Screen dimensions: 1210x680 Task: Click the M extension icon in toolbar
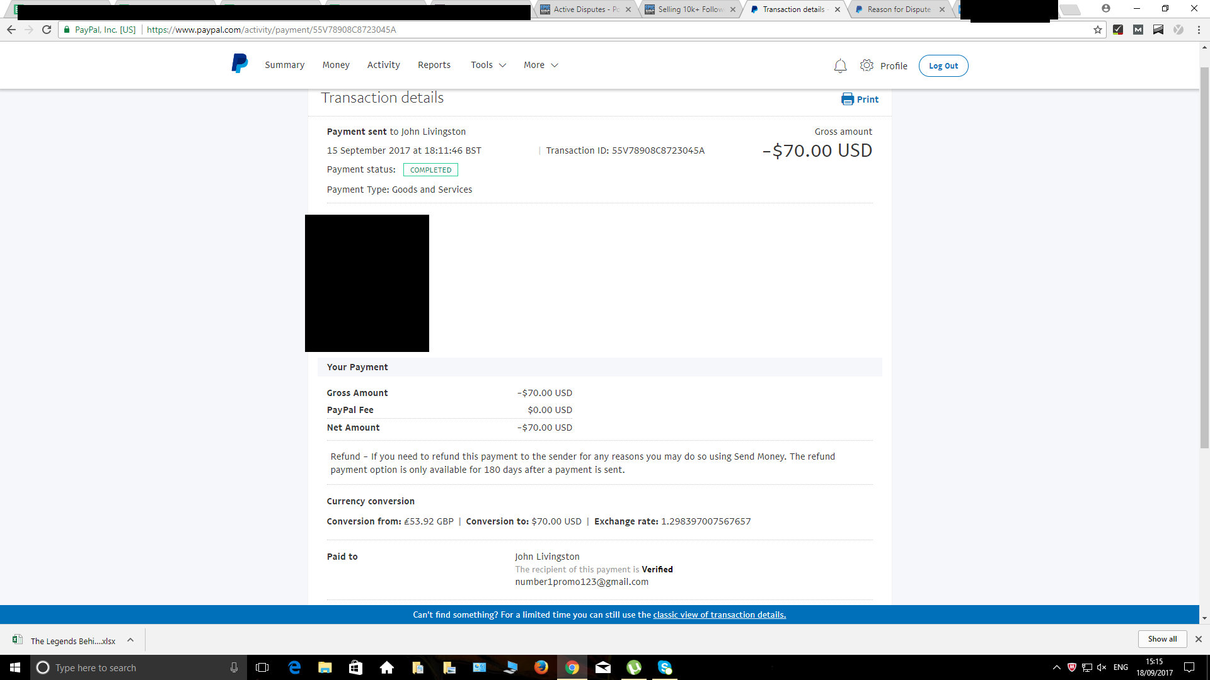coord(1138,30)
